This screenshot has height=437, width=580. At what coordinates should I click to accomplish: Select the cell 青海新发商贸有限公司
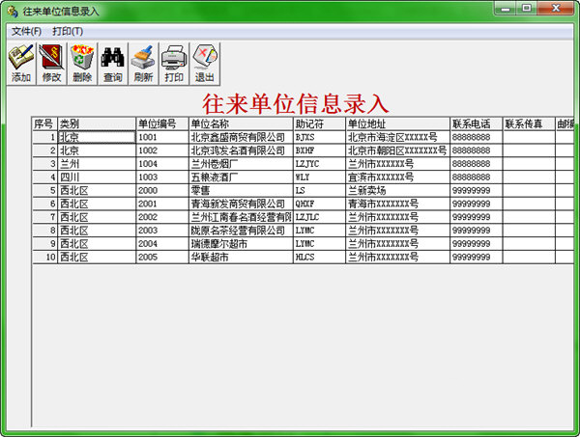coord(241,204)
